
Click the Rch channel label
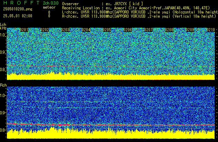3,85
